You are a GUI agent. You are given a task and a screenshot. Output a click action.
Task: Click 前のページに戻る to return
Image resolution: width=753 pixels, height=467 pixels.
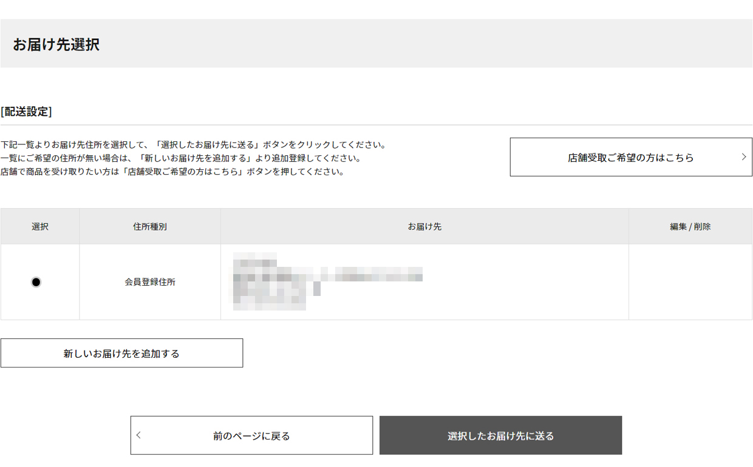(251, 435)
